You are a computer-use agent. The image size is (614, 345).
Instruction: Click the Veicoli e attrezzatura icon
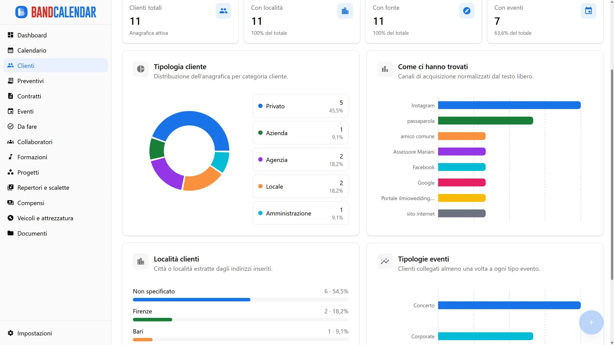point(11,218)
